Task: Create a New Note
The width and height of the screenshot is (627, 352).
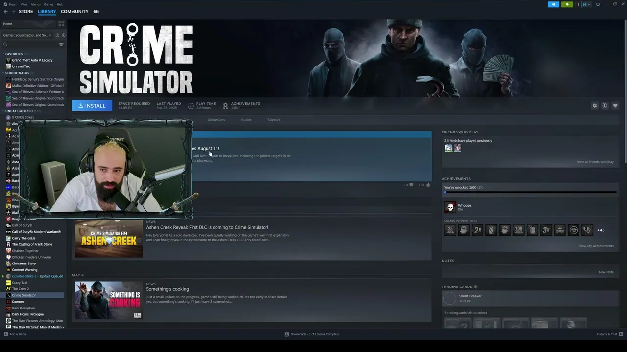Action: point(606,272)
